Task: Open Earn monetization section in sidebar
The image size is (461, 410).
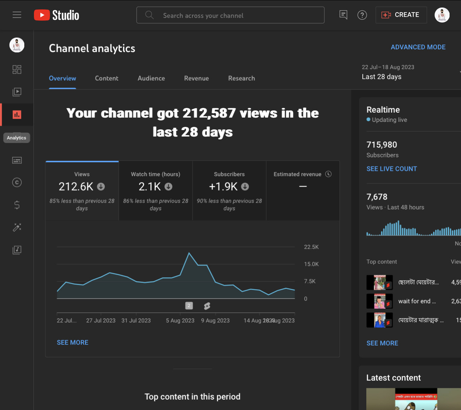Action: click(x=17, y=205)
